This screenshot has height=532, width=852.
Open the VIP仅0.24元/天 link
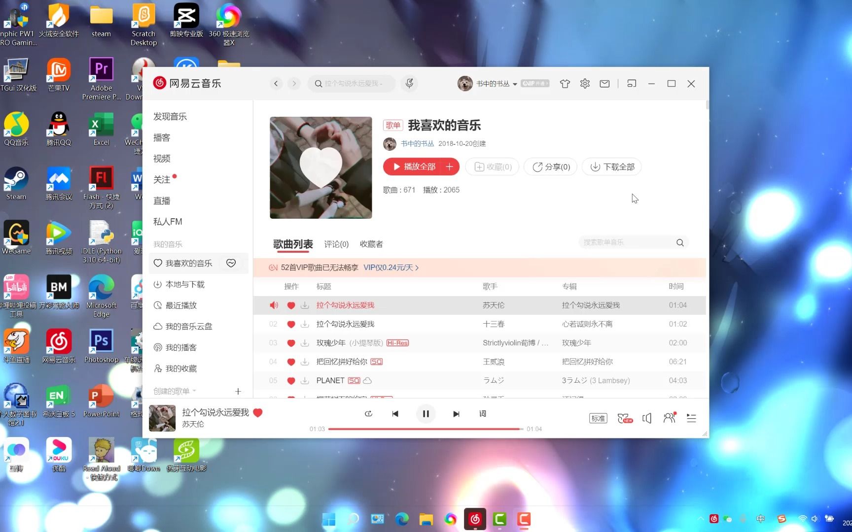(391, 267)
